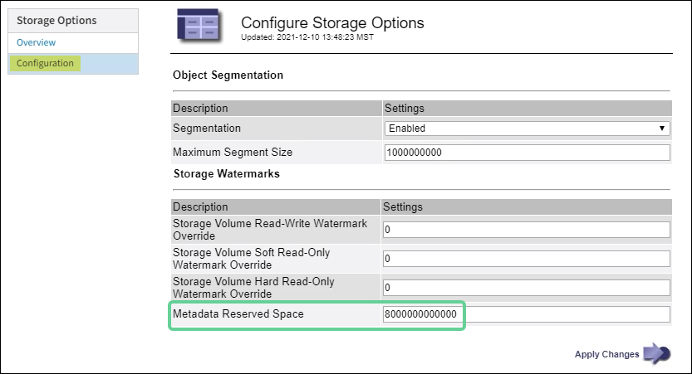Click the Maximum Segment Size field
The image size is (692, 374).
tap(527, 153)
